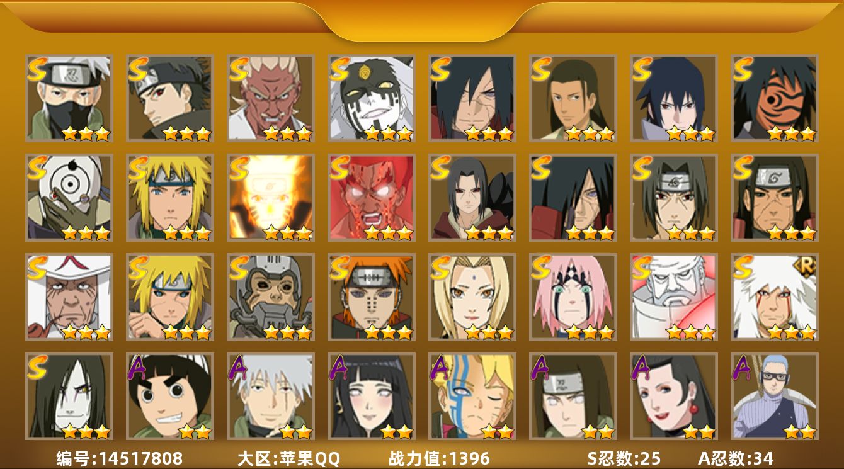Click the pink-haired Sakura portrait
844x469 pixels.
point(573,297)
